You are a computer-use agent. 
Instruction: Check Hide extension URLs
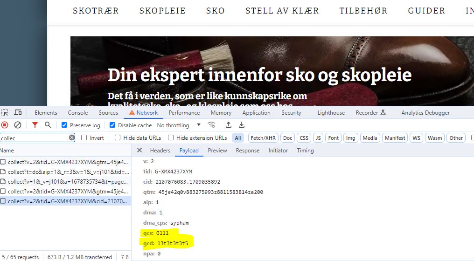coord(171,138)
